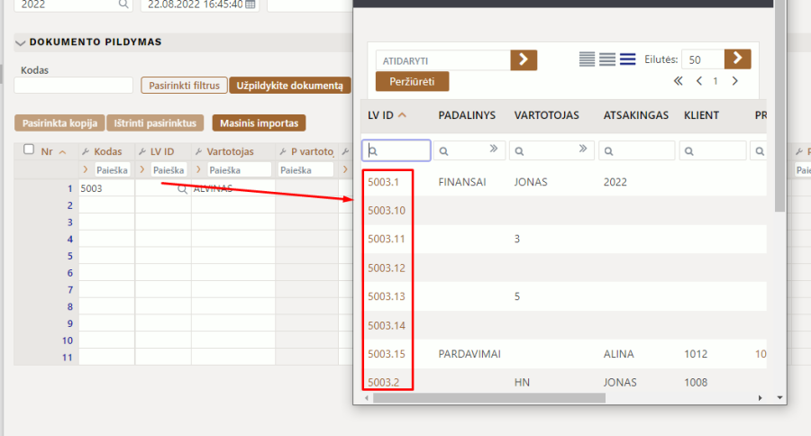Select the widest row spacing icon
811x436 pixels.
(627, 59)
